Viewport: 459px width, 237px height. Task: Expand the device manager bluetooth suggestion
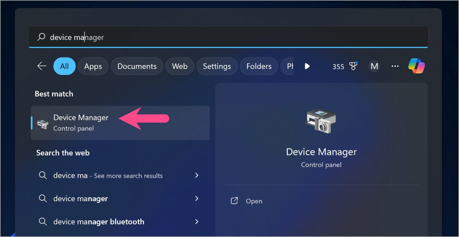coord(197,221)
